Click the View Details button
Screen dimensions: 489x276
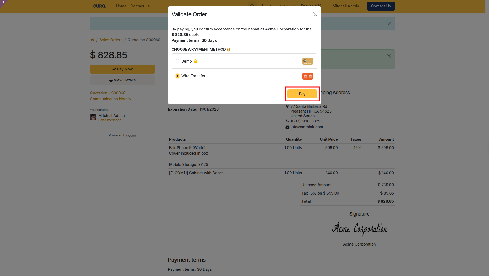[122, 80]
